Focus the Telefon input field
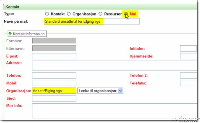 (54, 75)
